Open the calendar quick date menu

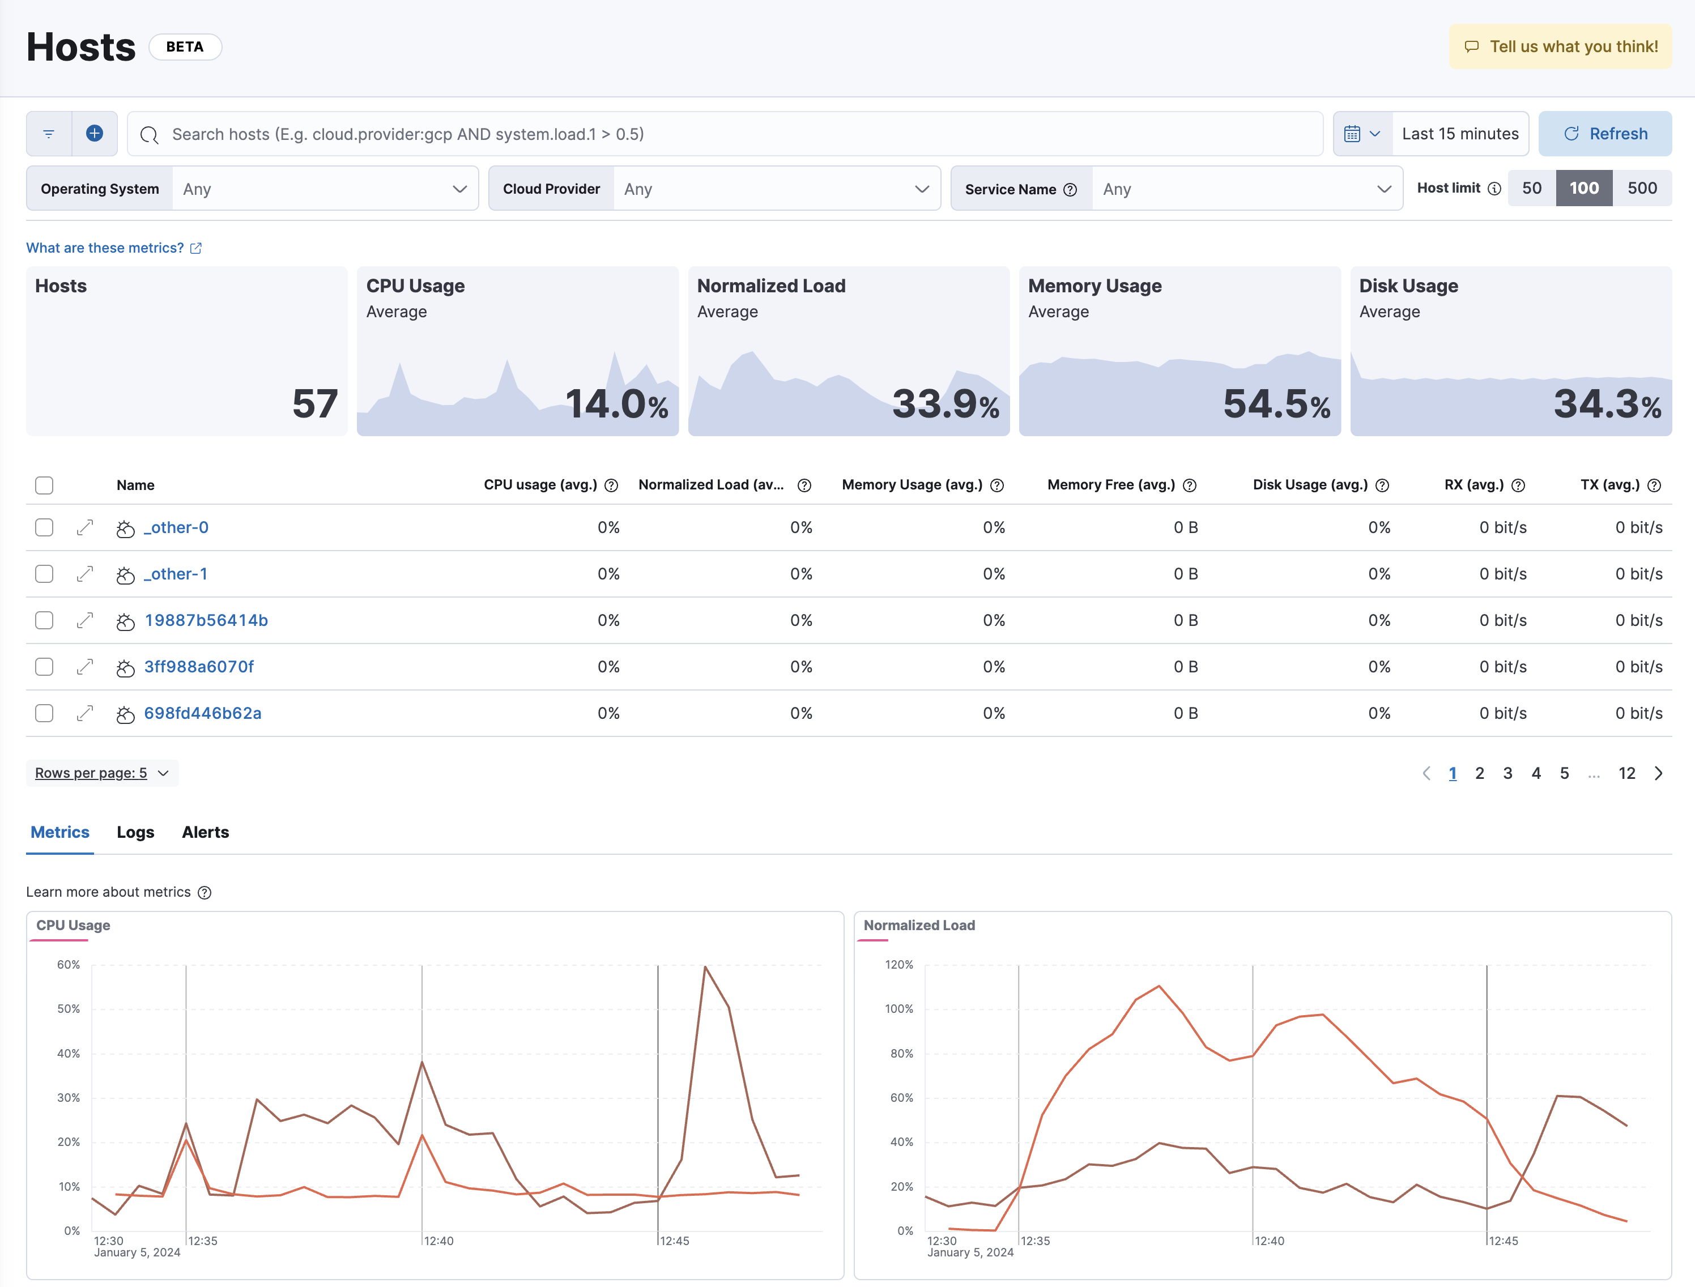tap(1362, 134)
